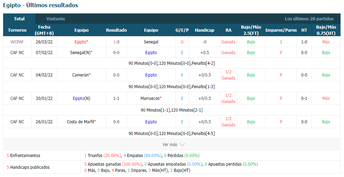This screenshot has width=344, height=177.
Task: Click the Egipto - Últimos resultados heading
Action: (x=41, y=5)
